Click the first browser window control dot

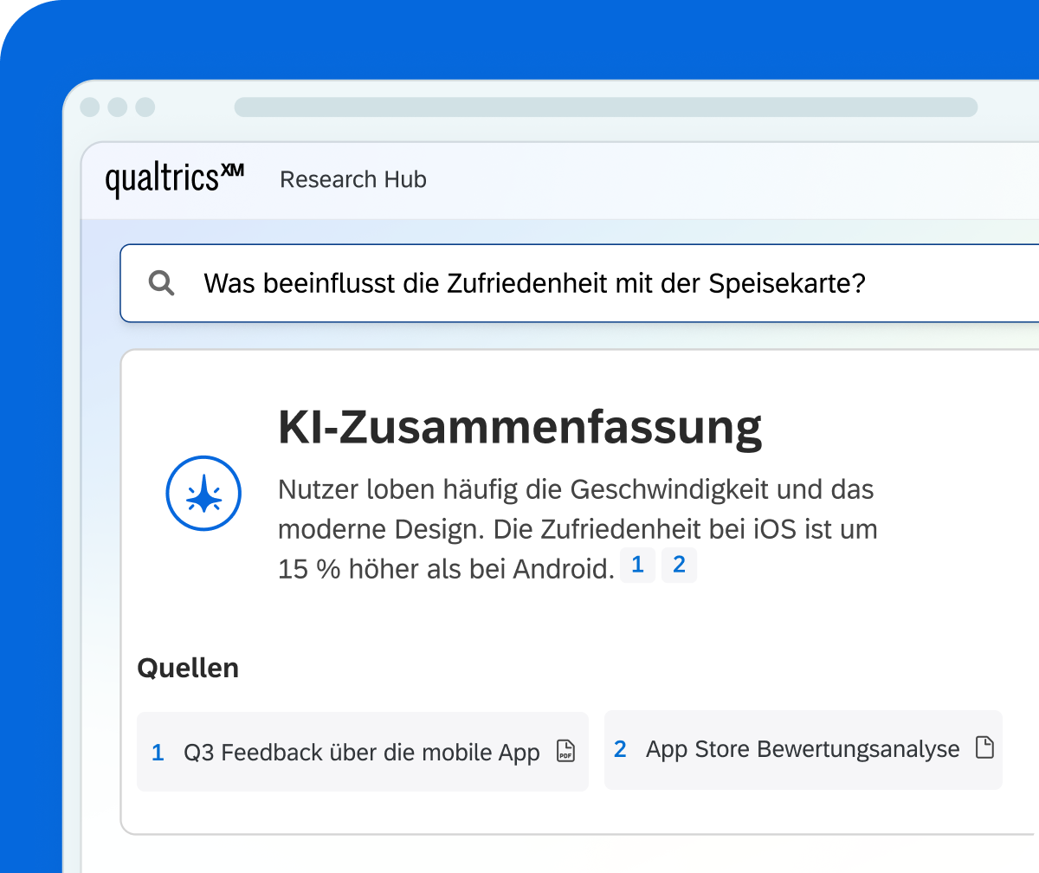90,107
